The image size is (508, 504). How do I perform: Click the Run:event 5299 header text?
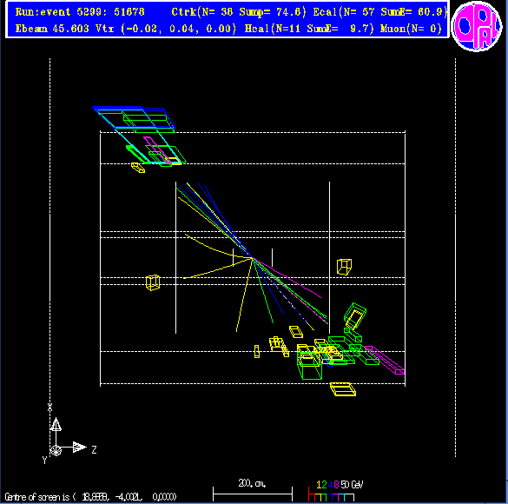80,12
